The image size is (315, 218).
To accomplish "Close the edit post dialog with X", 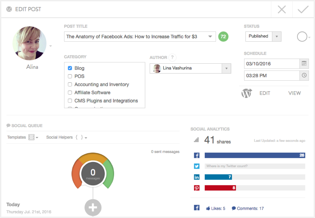I will (x=282, y=9).
